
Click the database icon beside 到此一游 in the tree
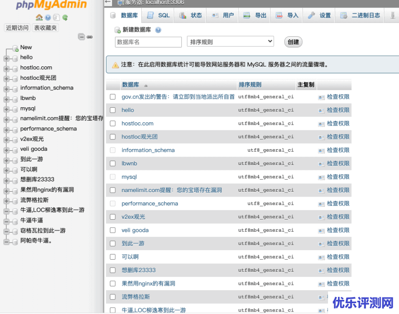(x=15, y=160)
